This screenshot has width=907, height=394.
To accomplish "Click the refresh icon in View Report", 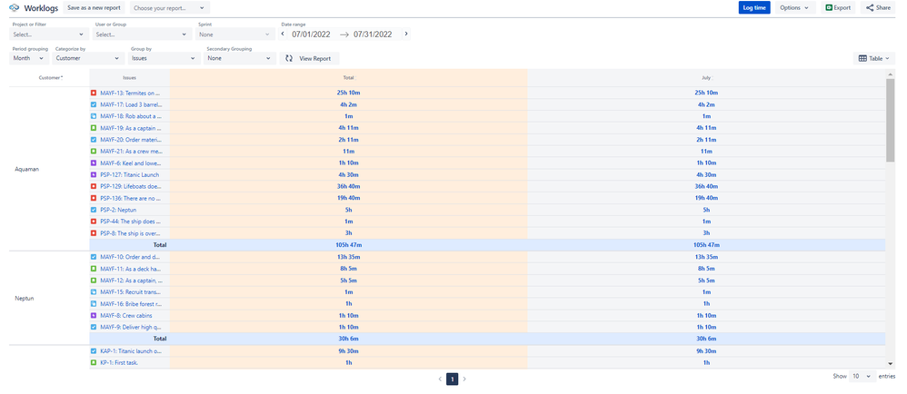I will point(289,58).
